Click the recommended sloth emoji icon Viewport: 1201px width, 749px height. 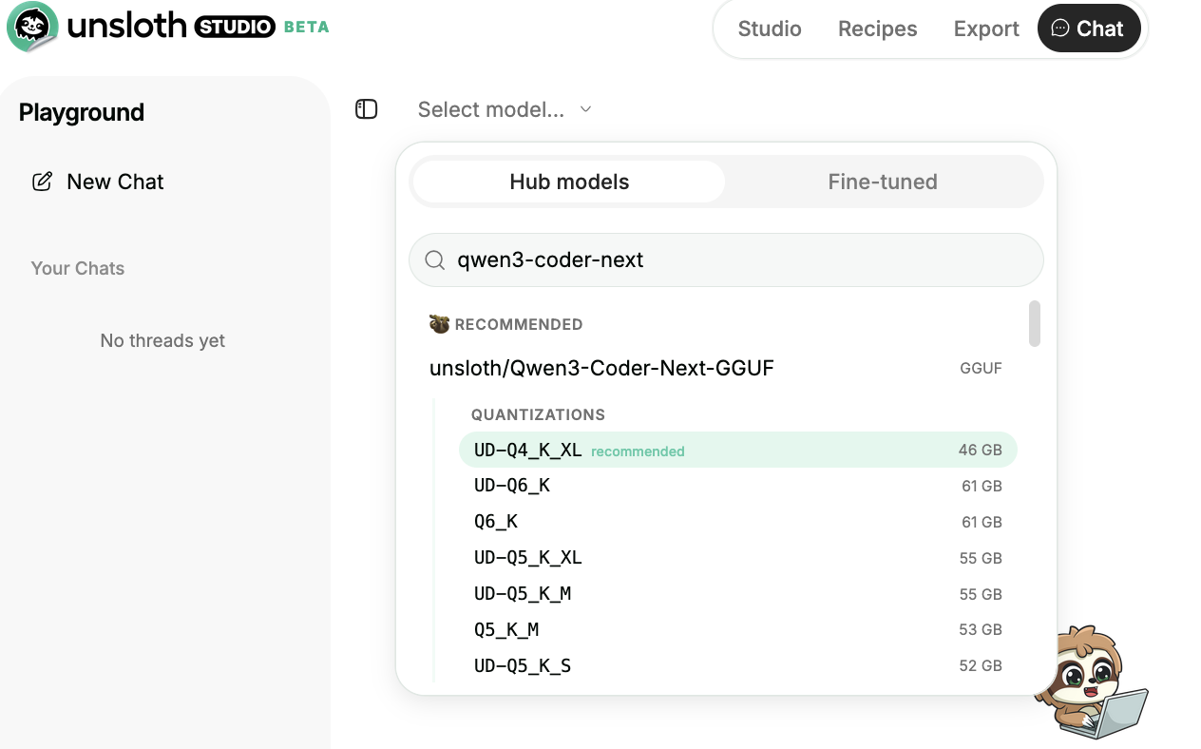[x=439, y=324]
